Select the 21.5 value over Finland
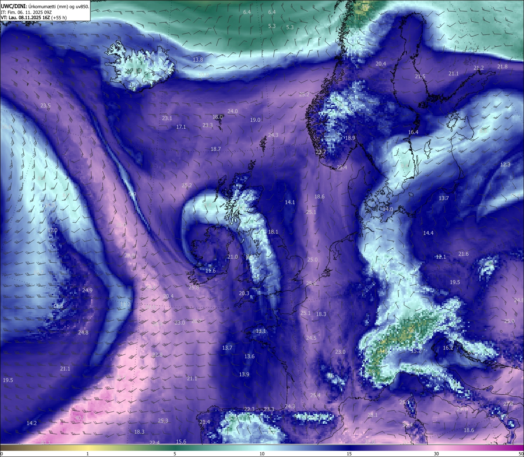 tap(420, 76)
